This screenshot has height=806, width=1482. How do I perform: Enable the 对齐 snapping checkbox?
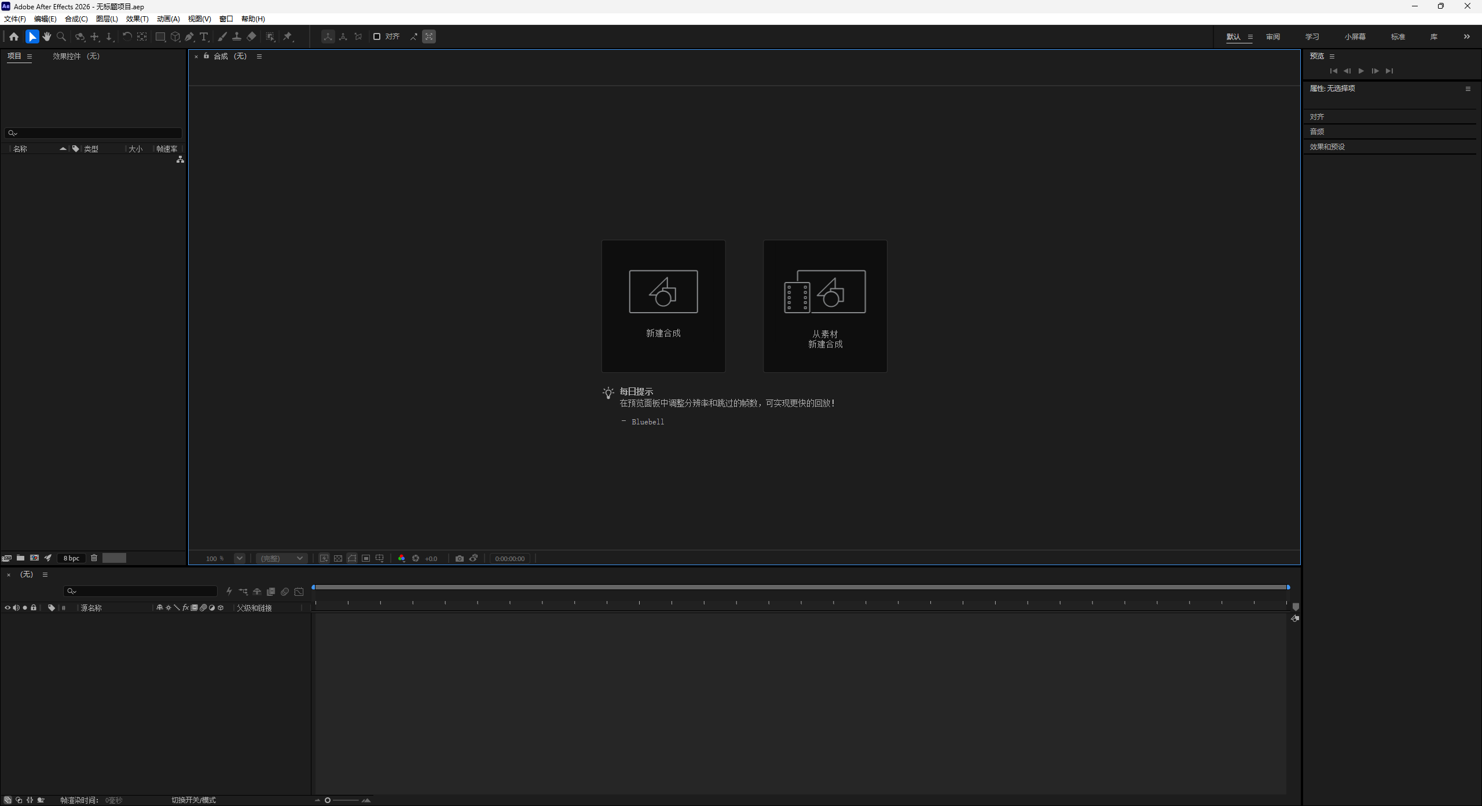[377, 36]
